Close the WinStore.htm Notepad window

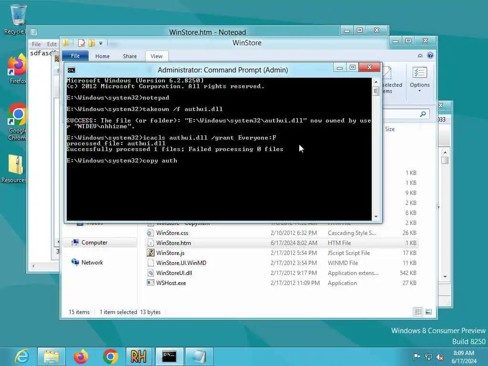[376, 30]
